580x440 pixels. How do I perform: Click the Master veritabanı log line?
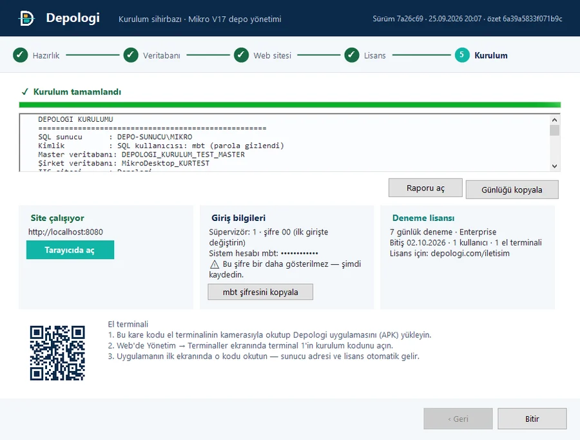(x=141, y=155)
